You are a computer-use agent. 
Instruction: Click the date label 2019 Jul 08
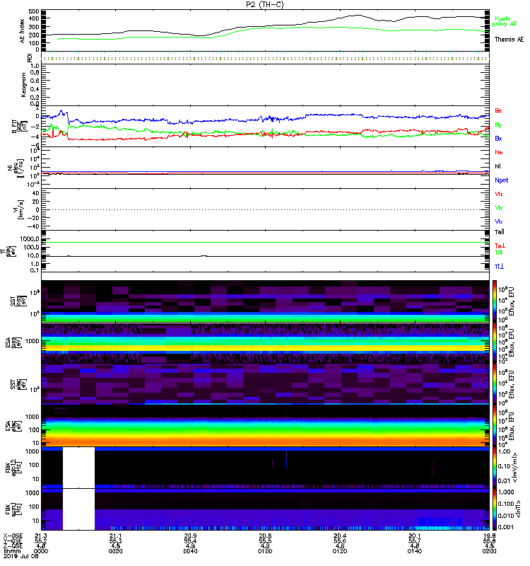tap(20, 556)
